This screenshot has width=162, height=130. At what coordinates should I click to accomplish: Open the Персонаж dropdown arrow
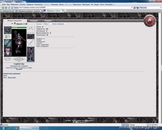tap(161, 8)
